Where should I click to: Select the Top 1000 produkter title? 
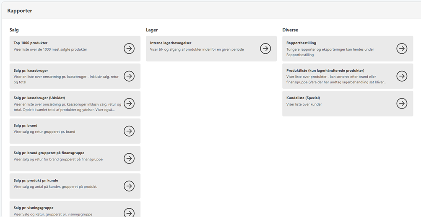[x=31, y=43]
